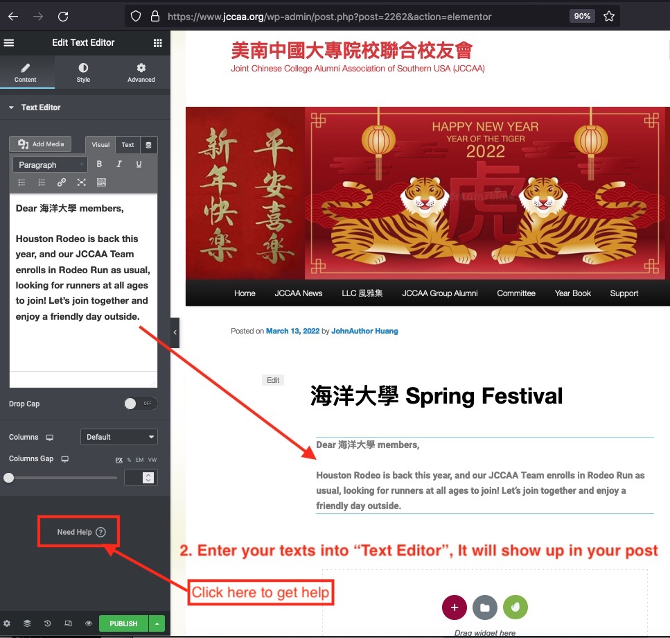
Task: Insert a bulleted list
Action: [21, 182]
